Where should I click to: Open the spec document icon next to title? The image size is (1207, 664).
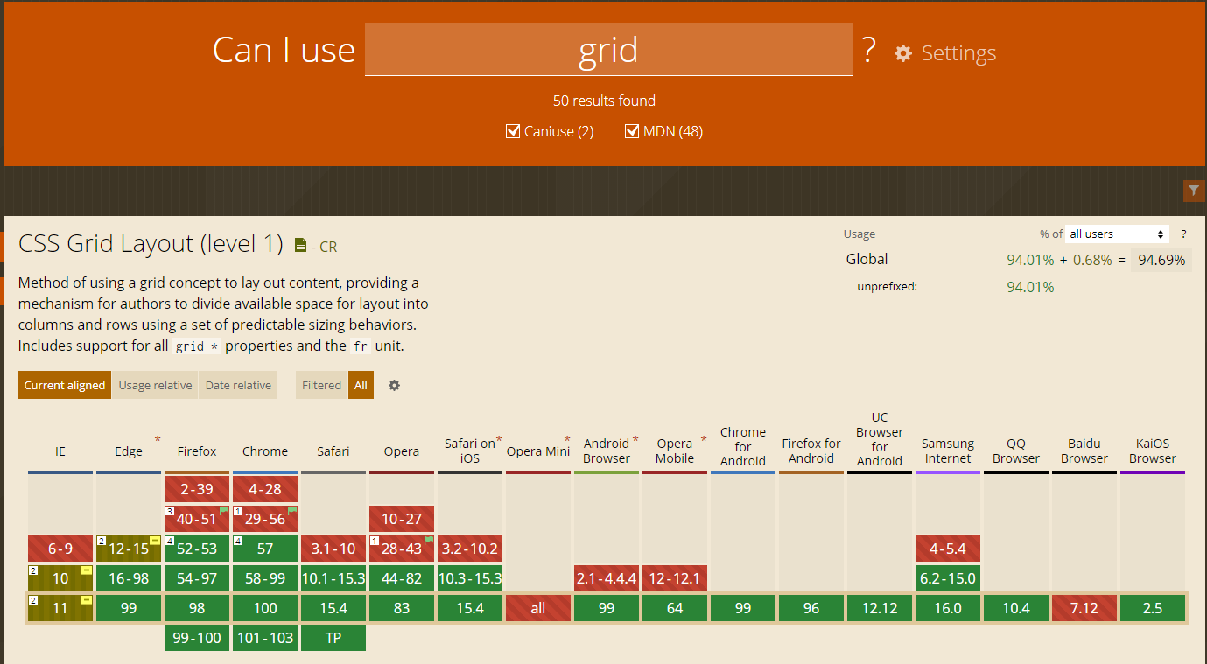click(301, 246)
